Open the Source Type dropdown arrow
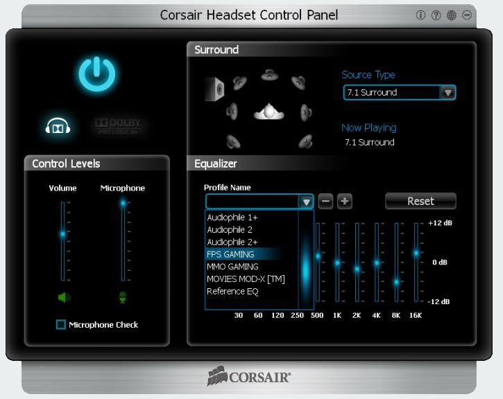This screenshot has height=399, width=503. point(448,93)
